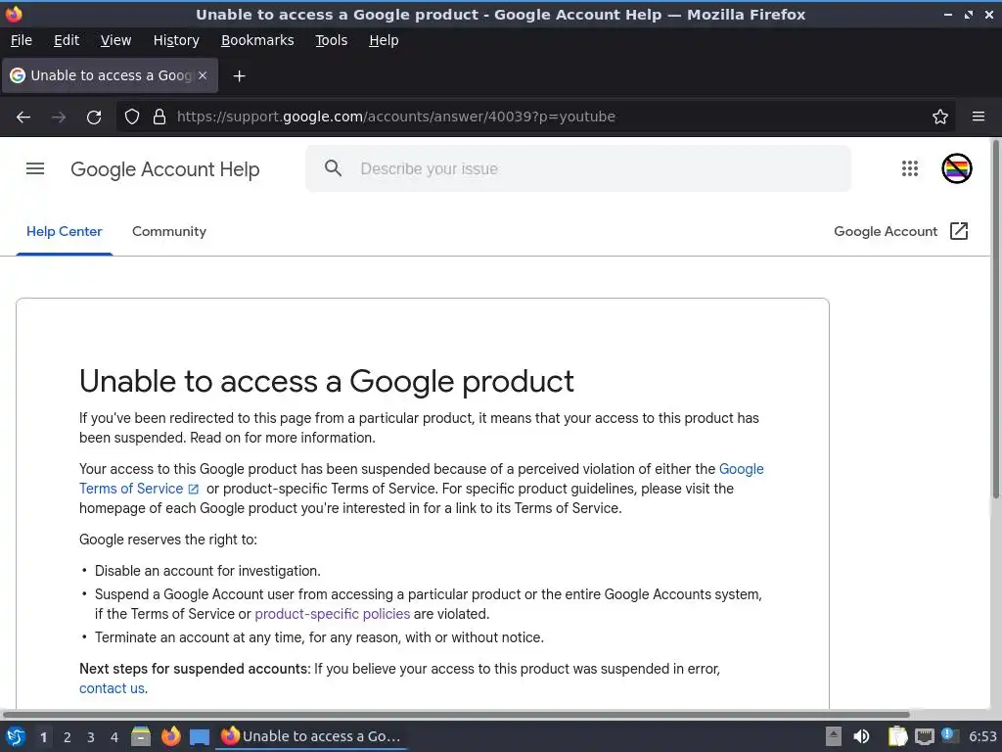Open the taskbar start menu
Image resolution: width=1002 pixels, height=752 pixels.
point(16,736)
